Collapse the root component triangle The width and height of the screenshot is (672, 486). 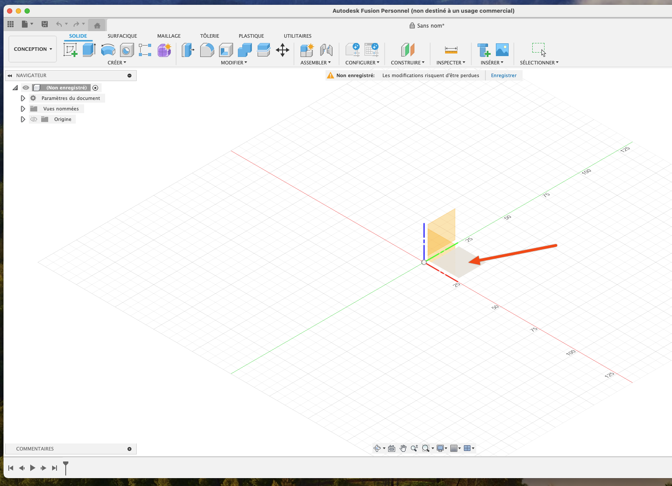[x=15, y=88]
